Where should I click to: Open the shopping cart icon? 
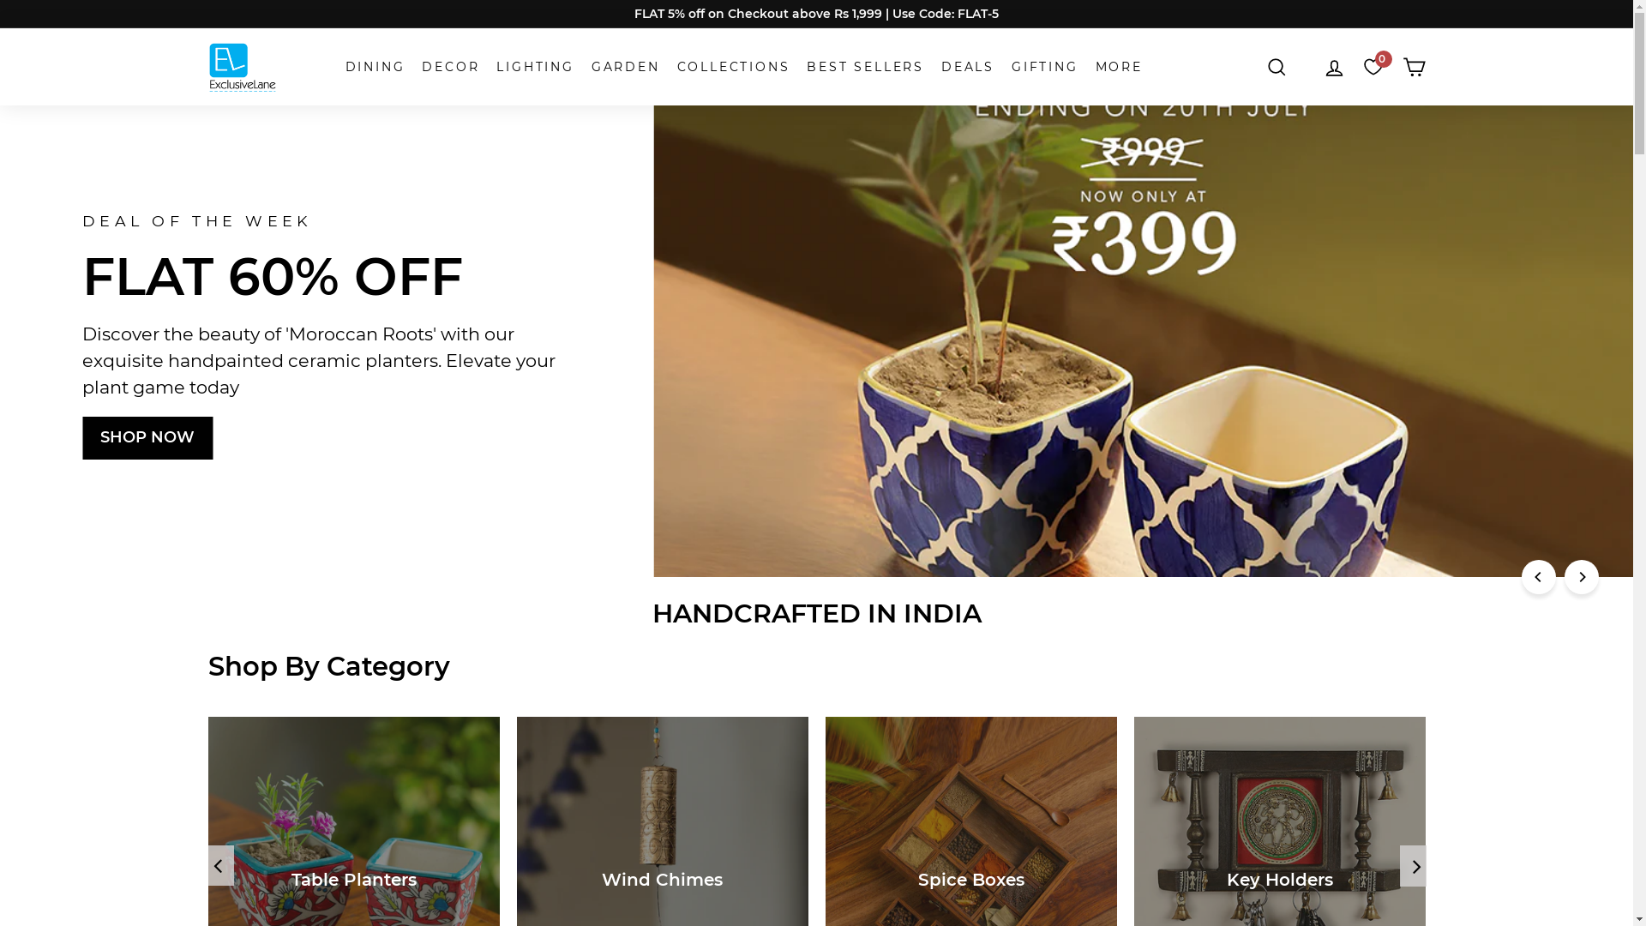(x=1414, y=67)
